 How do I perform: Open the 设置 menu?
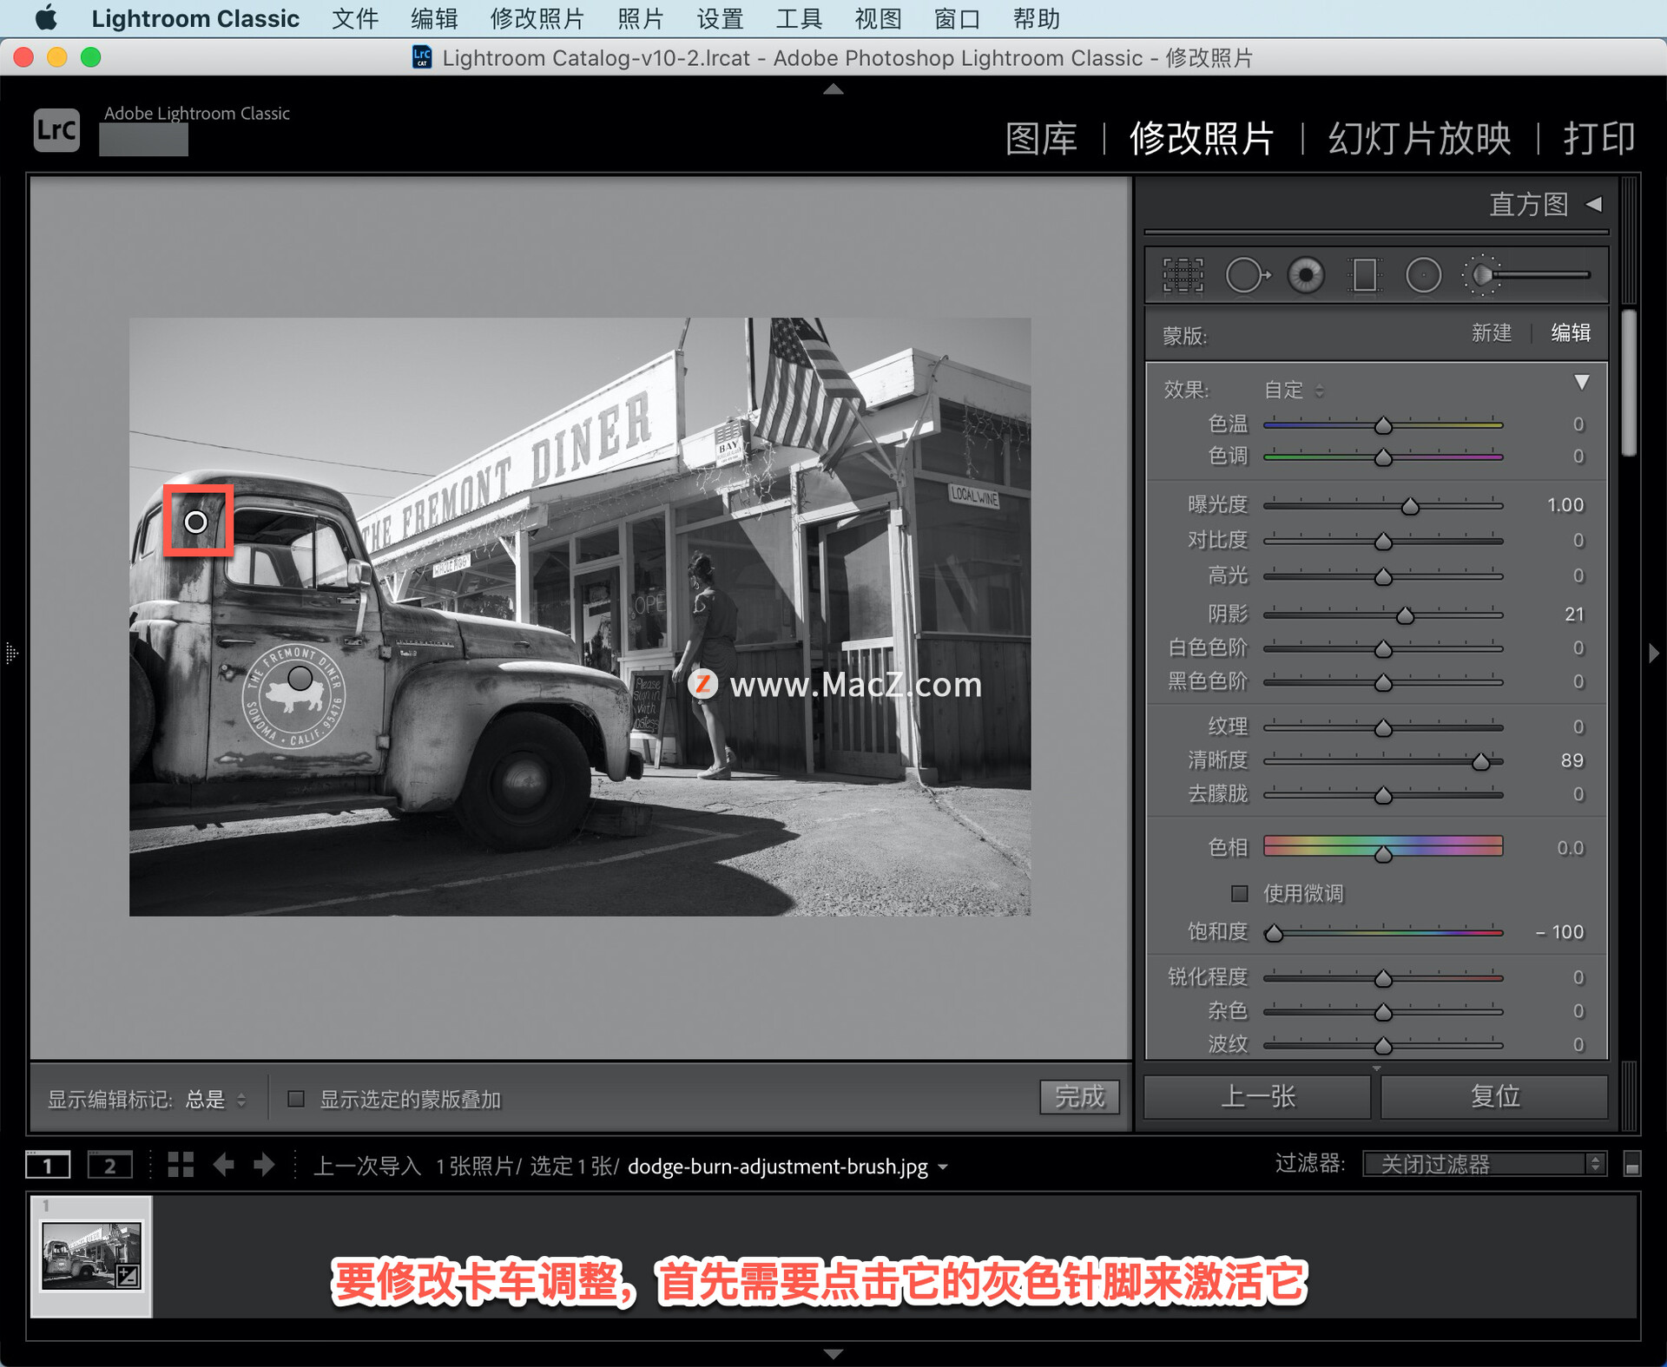[720, 18]
